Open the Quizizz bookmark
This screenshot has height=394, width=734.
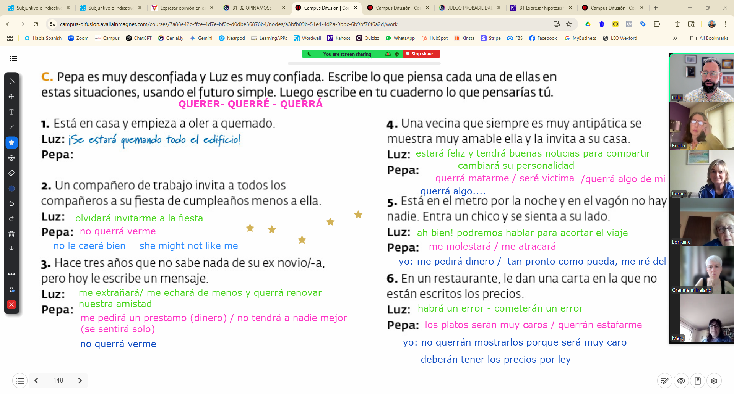tap(368, 38)
